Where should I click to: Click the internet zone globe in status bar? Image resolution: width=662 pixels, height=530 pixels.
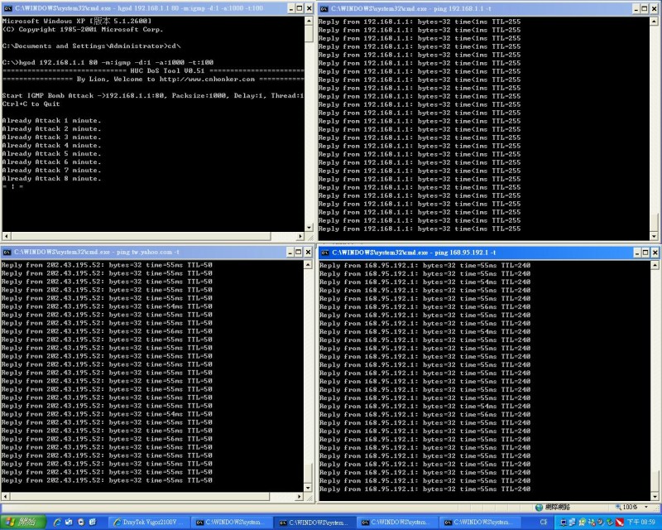coord(539,507)
